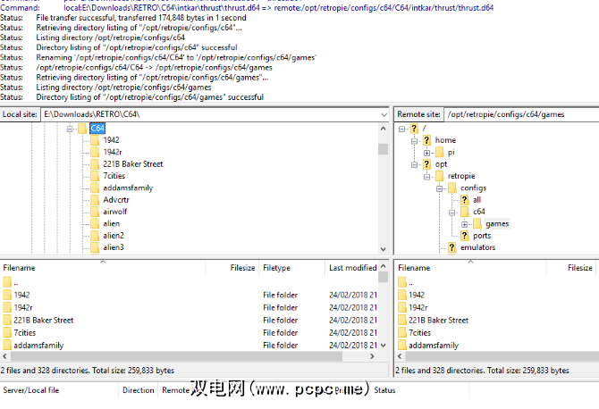Select addamsfamily in remote file list
The height and width of the screenshot is (409, 599).
[x=434, y=346]
